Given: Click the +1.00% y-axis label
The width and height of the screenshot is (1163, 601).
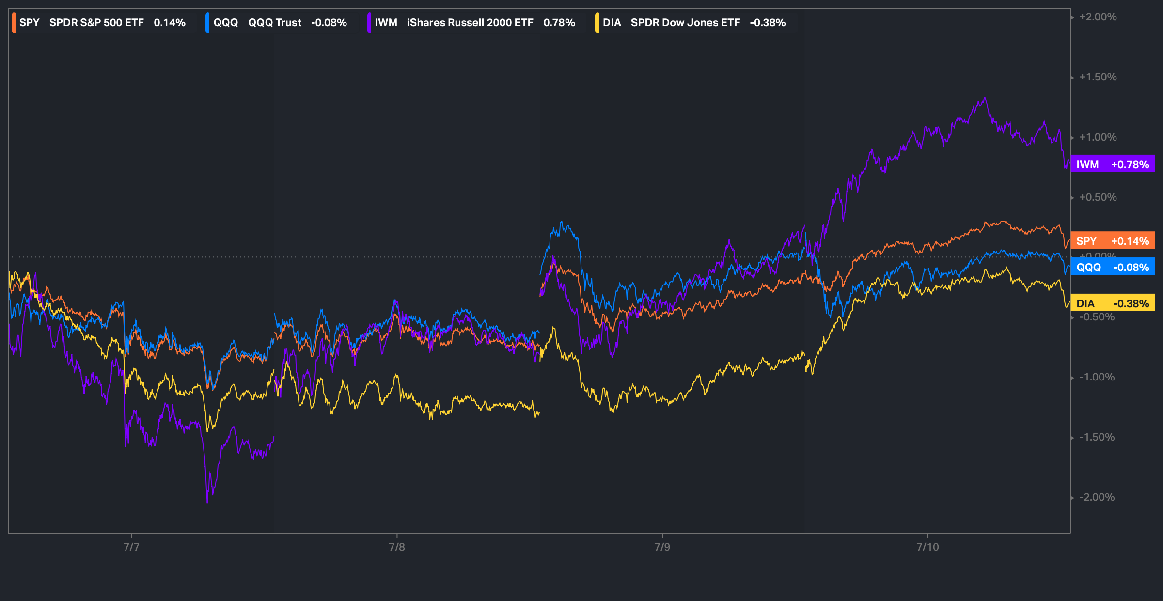Looking at the screenshot, I should click(1098, 137).
